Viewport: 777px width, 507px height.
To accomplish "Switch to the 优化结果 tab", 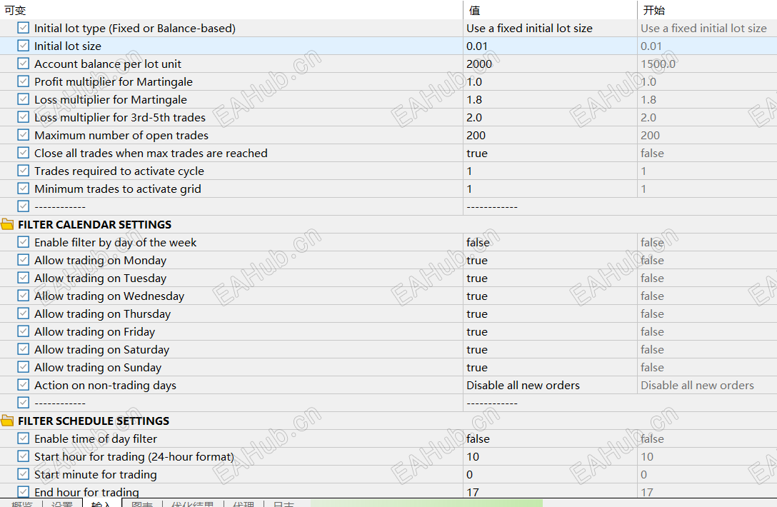I will tap(192, 503).
